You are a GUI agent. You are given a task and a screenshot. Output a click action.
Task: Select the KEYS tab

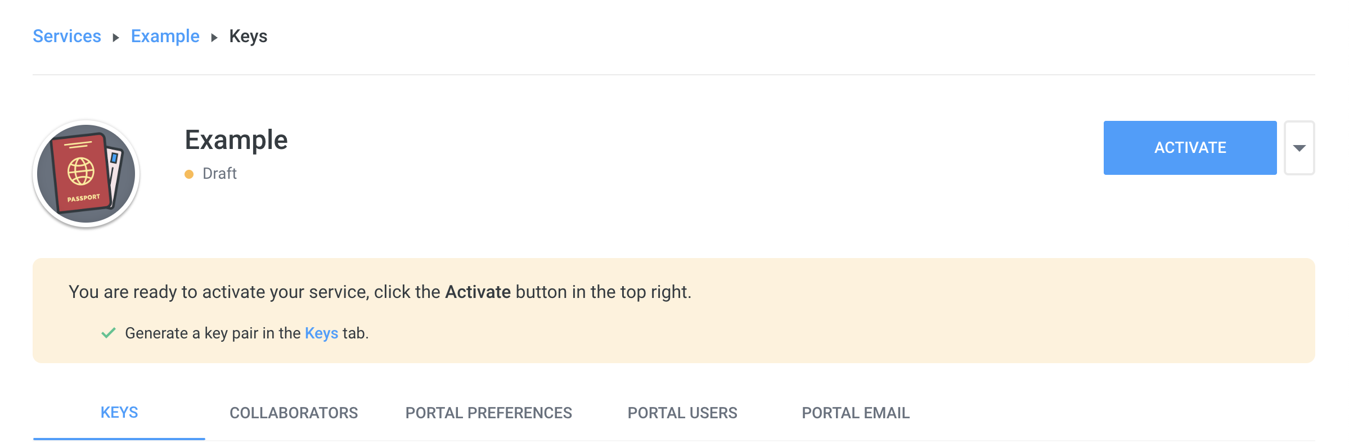click(x=119, y=413)
